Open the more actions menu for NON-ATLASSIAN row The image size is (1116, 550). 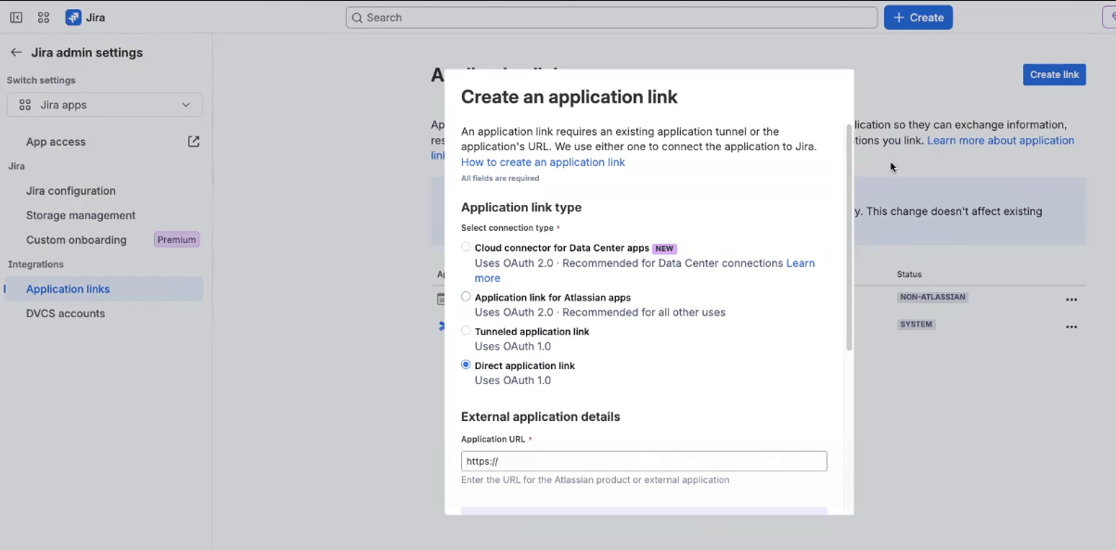tap(1071, 300)
